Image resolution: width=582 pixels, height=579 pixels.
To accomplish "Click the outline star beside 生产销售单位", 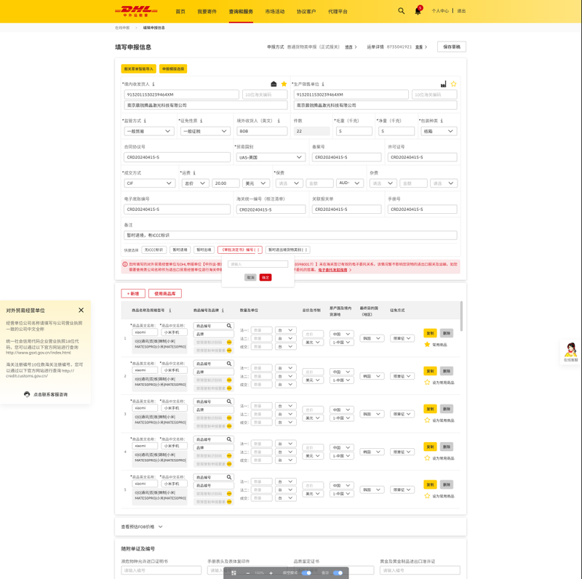I will pyautogui.click(x=453, y=84).
